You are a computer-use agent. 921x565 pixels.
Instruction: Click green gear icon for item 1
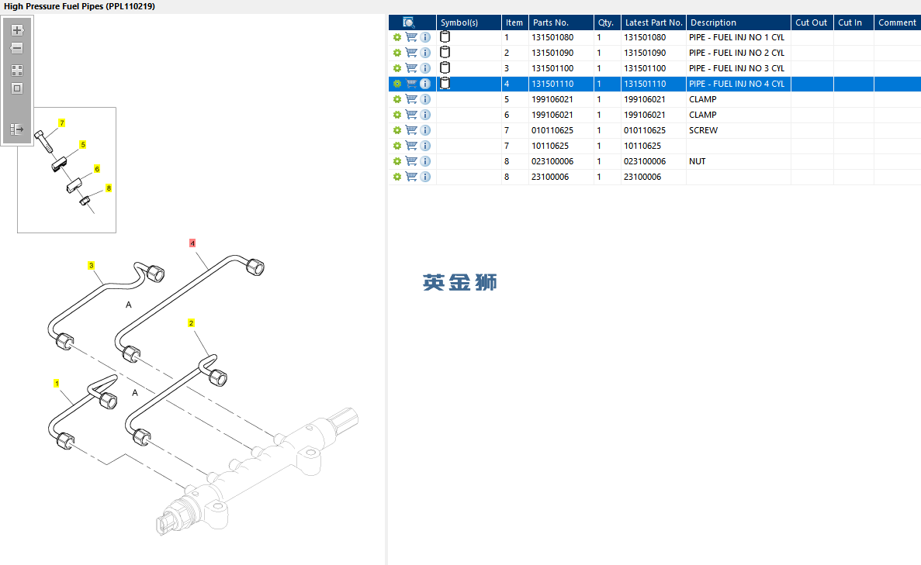pos(397,37)
